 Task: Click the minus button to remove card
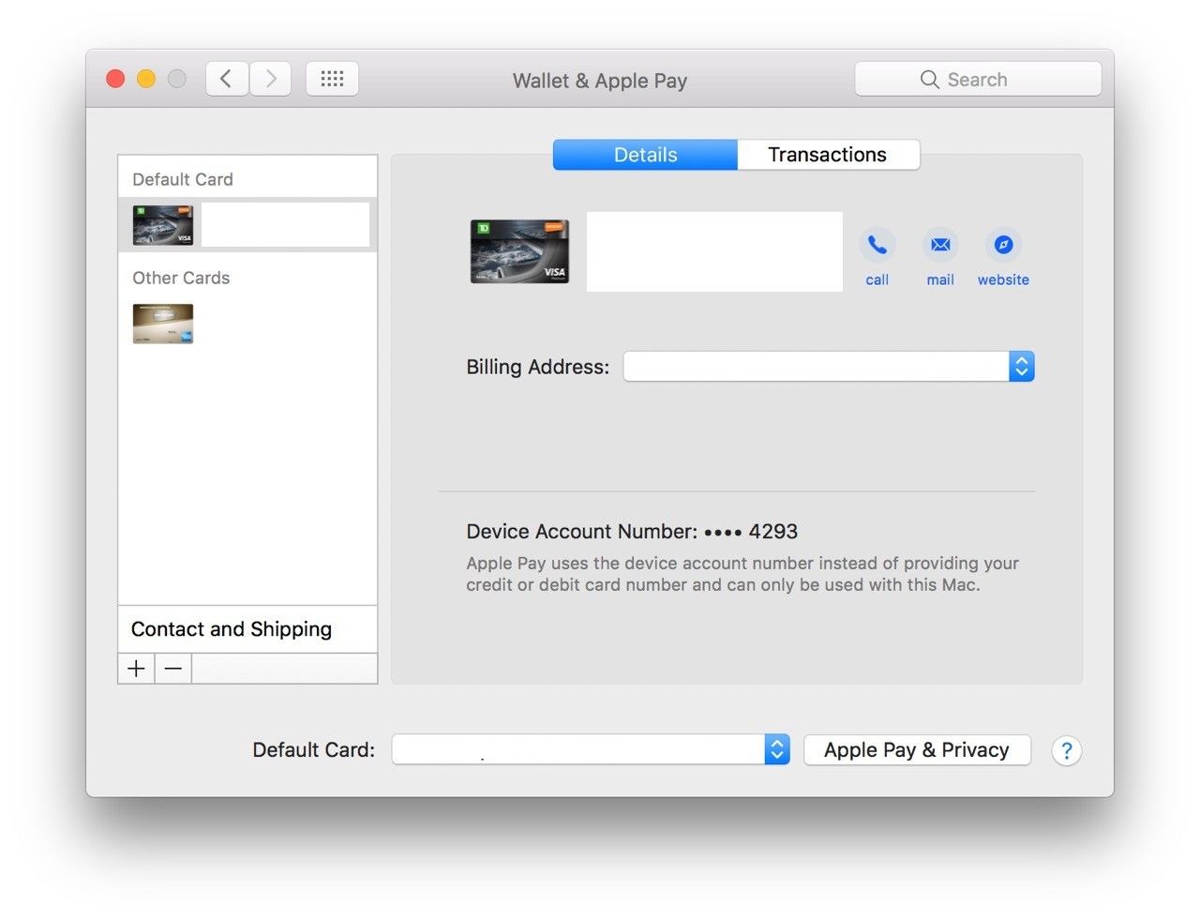click(x=173, y=669)
